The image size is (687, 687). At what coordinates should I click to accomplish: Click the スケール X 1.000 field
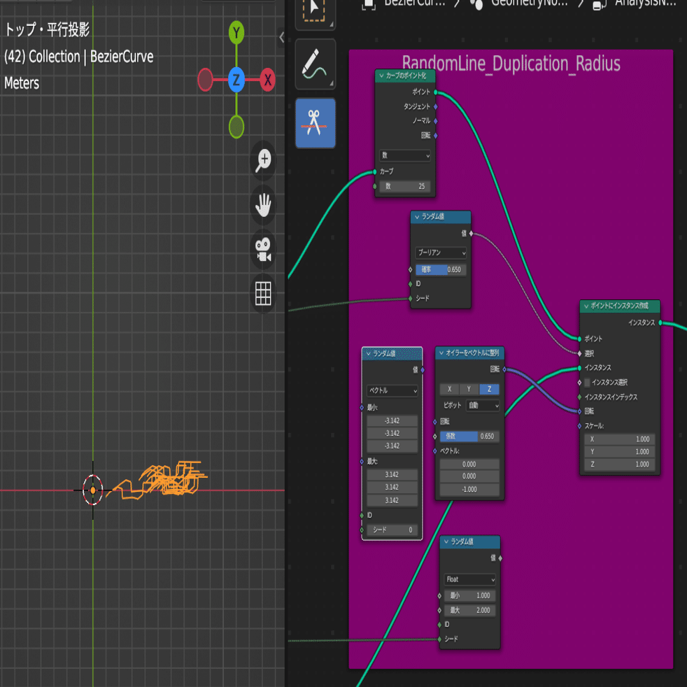[620, 439]
